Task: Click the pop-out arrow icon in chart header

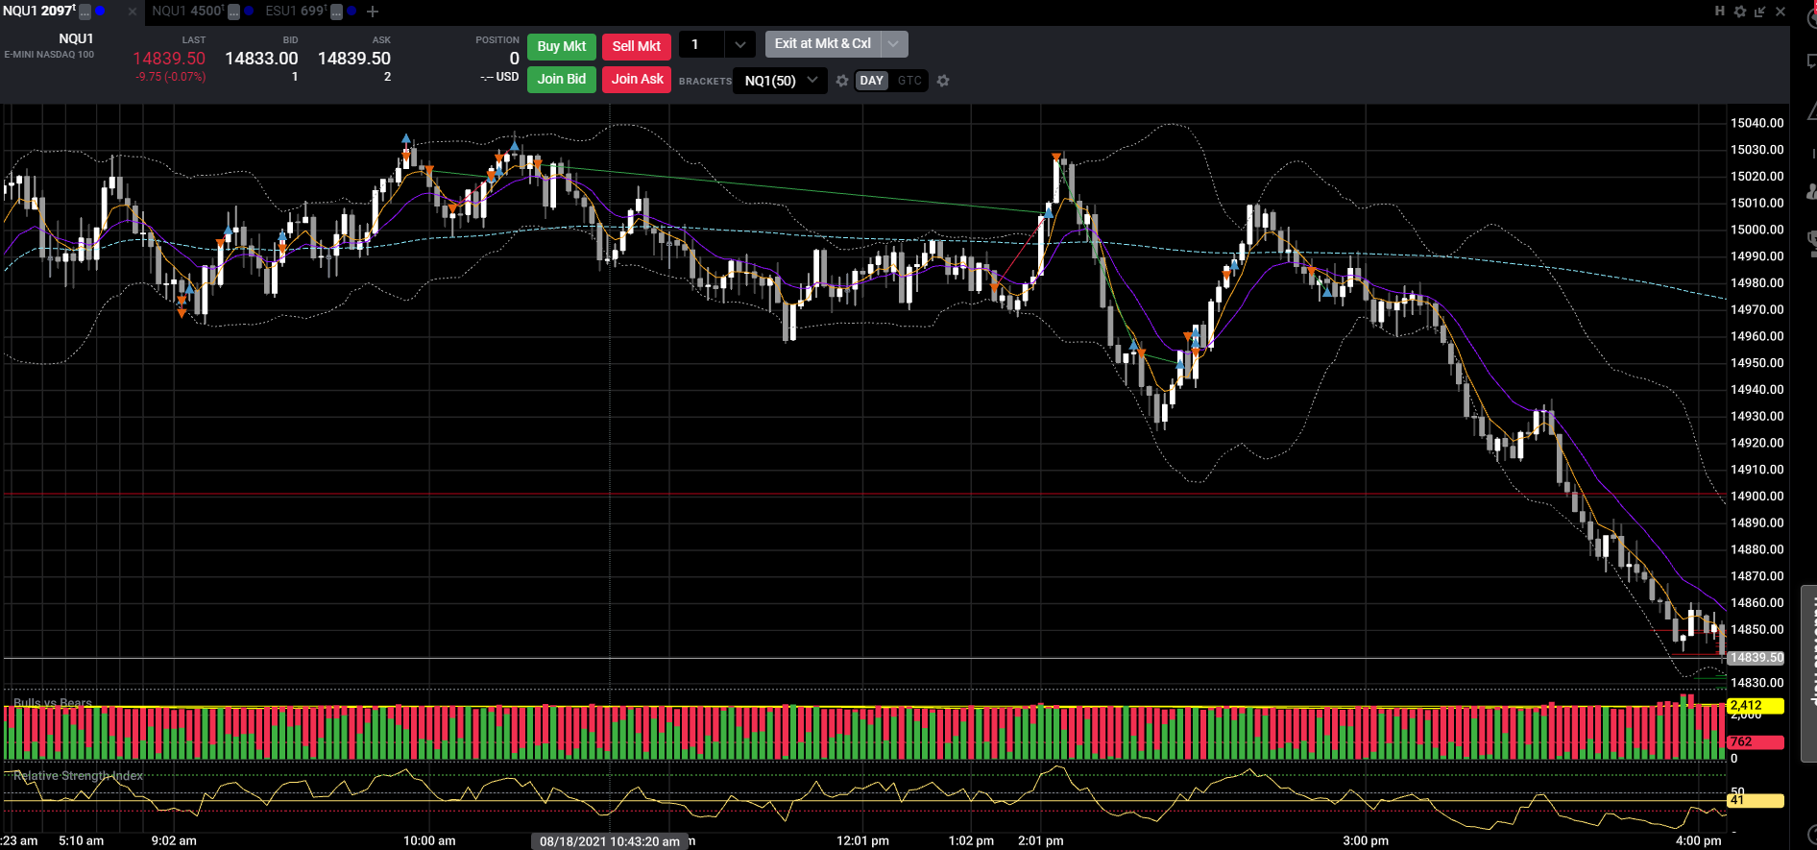Action: pyautogui.click(x=1759, y=12)
